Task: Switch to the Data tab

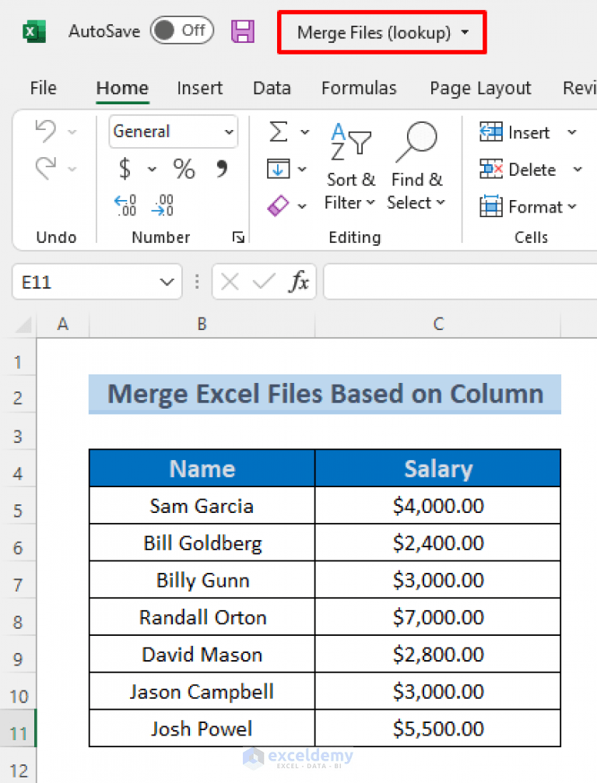Action: click(x=272, y=88)
